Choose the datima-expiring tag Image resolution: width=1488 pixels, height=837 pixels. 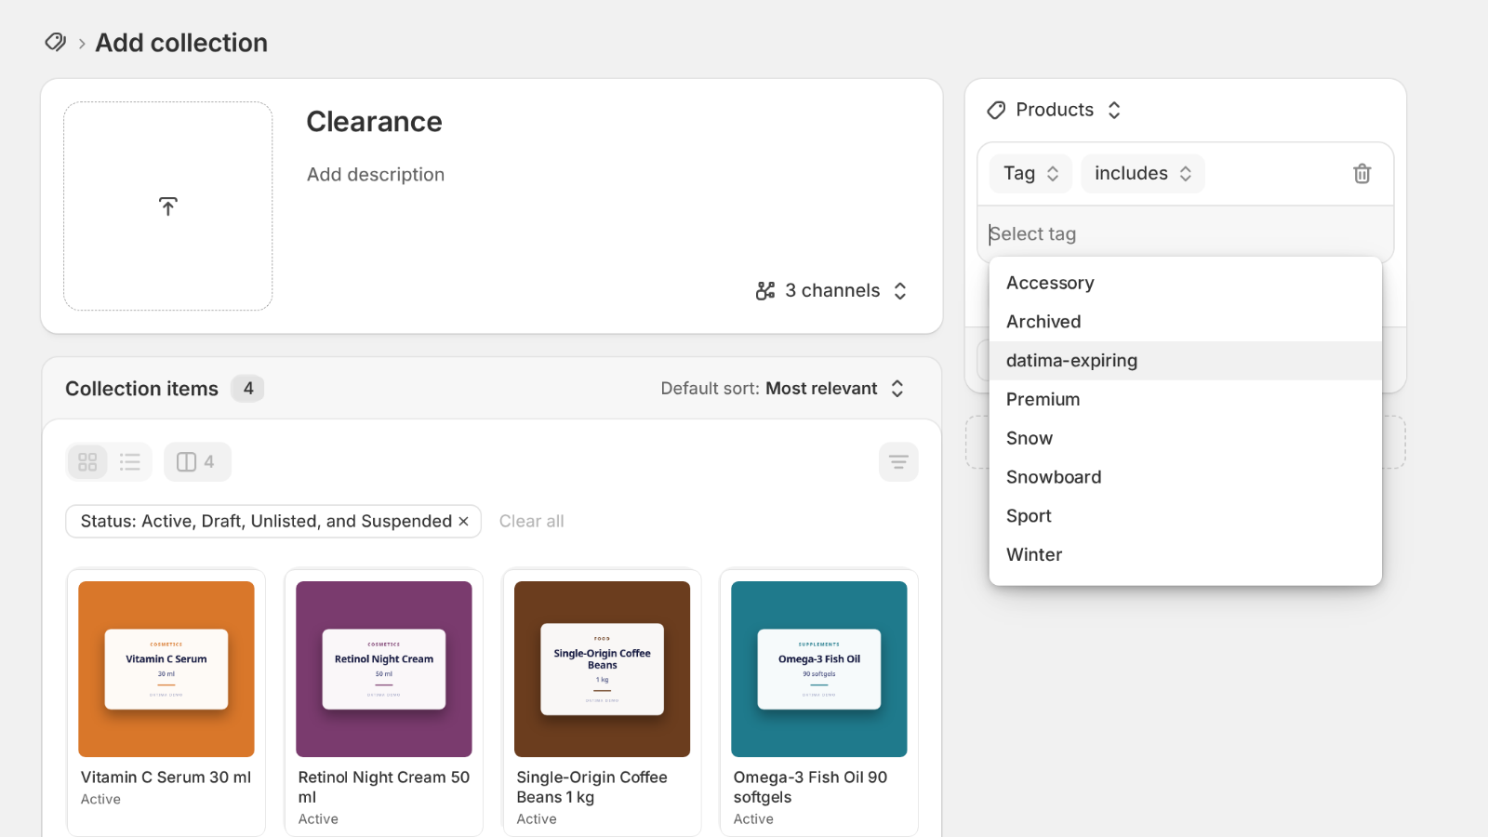pos(1185,361)
